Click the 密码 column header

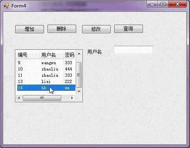click(x=69, y=55)
